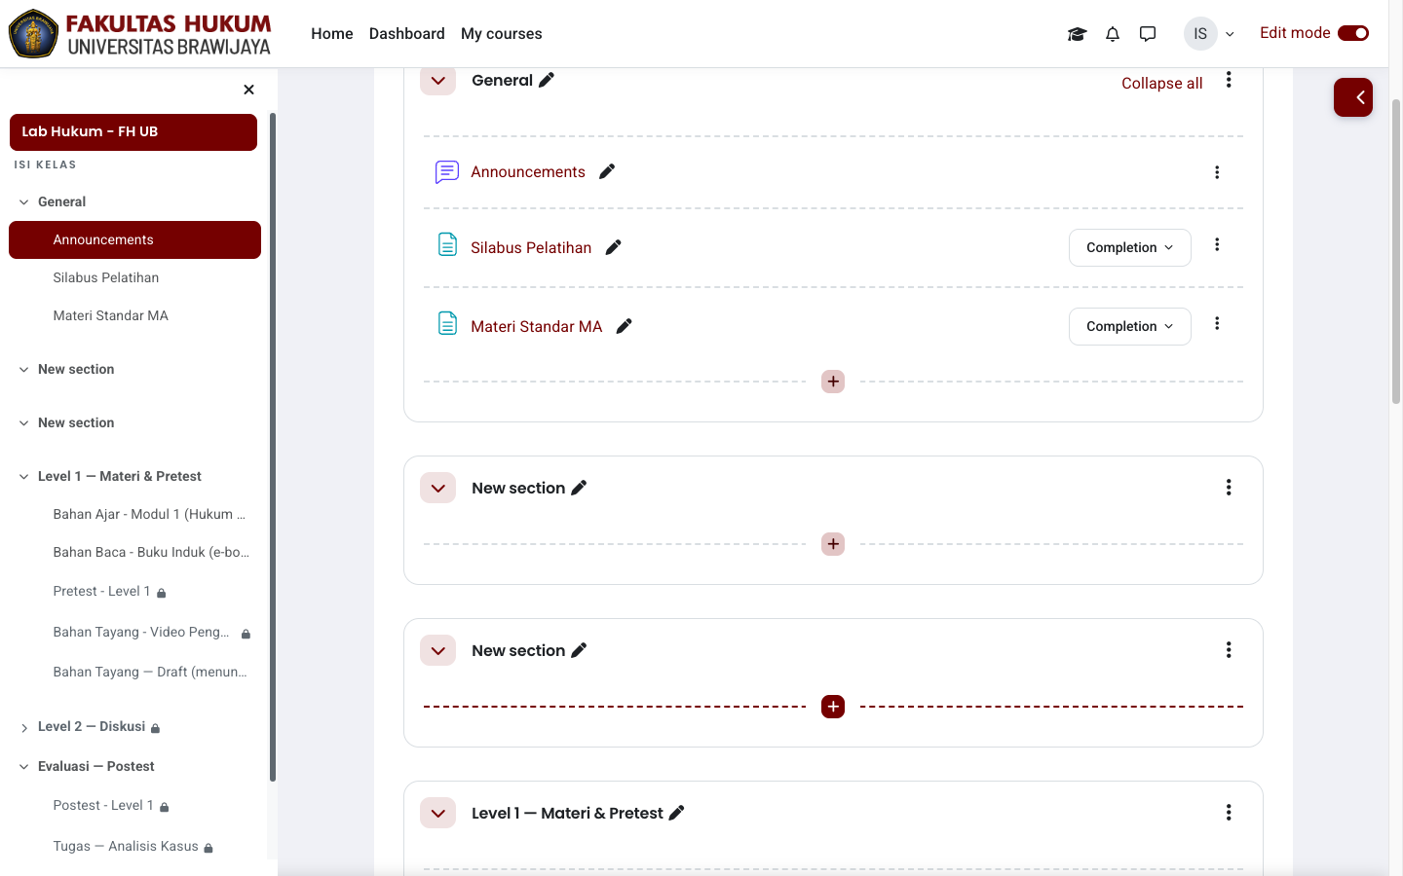Add activity in General section plus button
1403x876 pixels.
(x=833, y=382)
